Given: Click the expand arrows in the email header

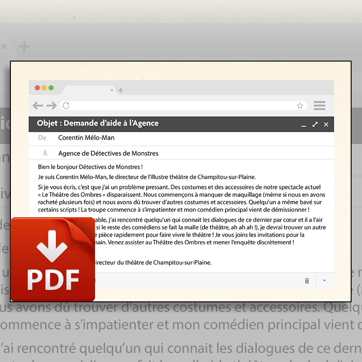Looking at the screenshot, I should 315,124.
